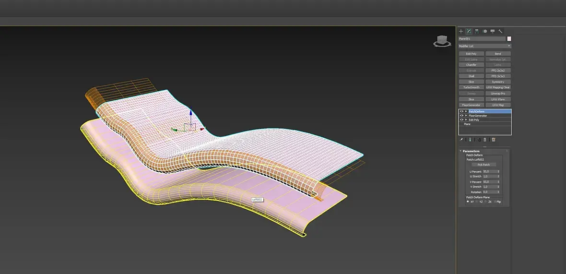
Task: Click the V Percent value field
Action: click(490, 182)
